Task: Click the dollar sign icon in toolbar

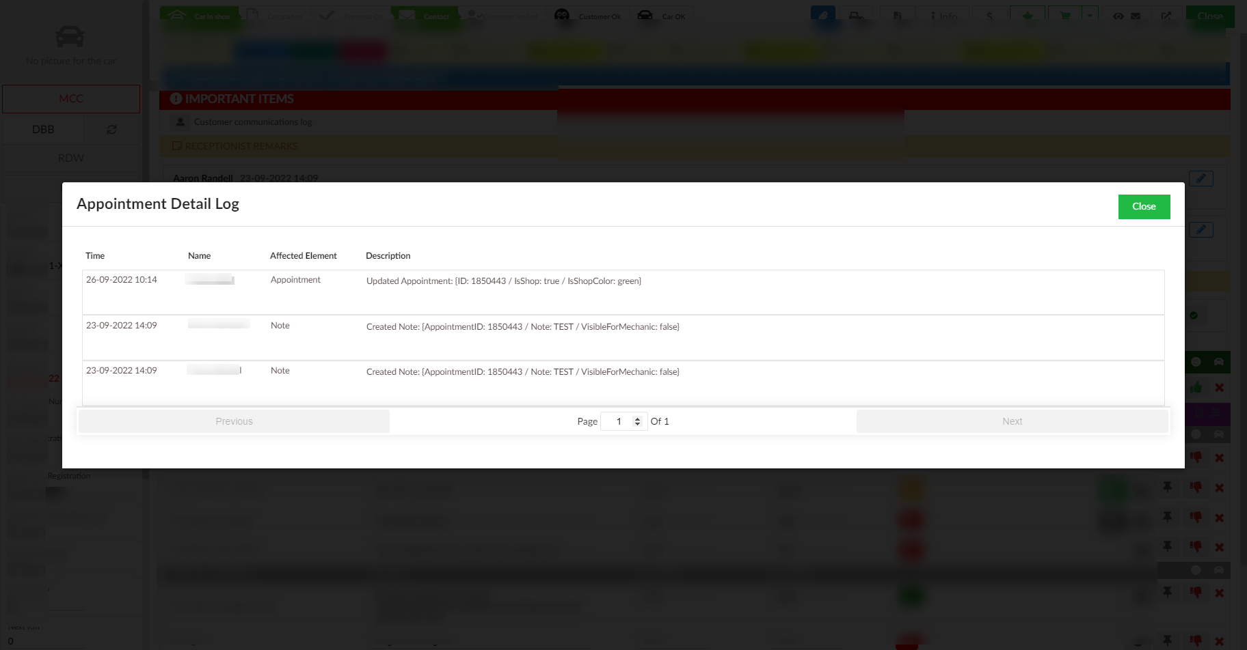Action: [989, 16]
